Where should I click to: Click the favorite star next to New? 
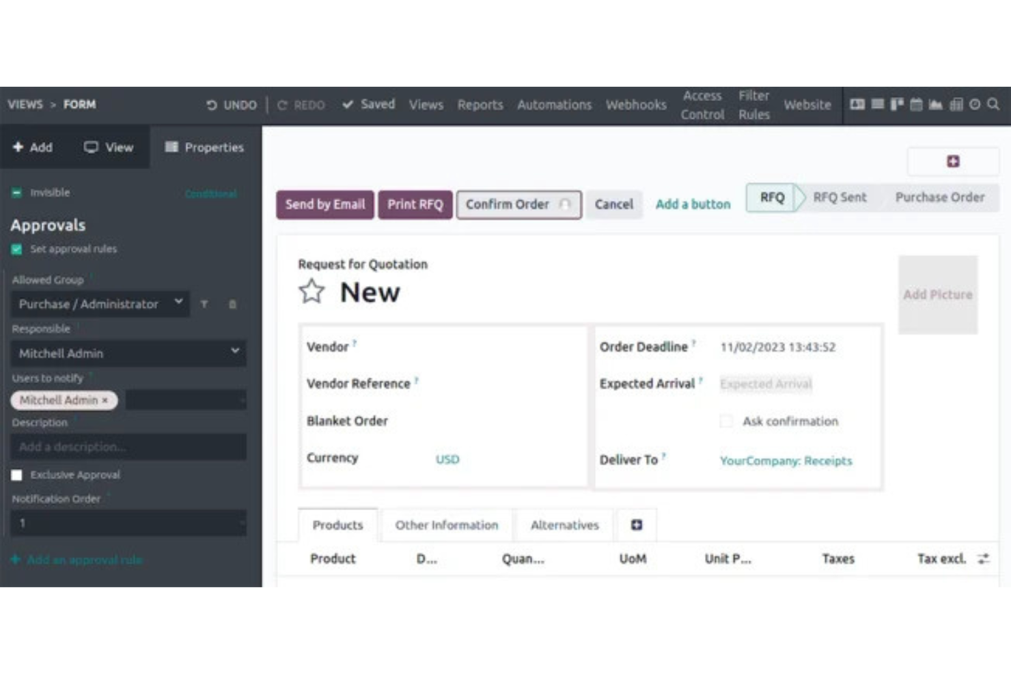[x=311, y=292]
